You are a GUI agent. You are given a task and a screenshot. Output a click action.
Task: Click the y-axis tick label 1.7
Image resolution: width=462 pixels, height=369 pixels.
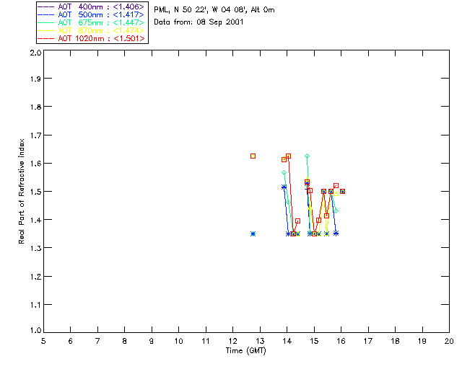35,135
